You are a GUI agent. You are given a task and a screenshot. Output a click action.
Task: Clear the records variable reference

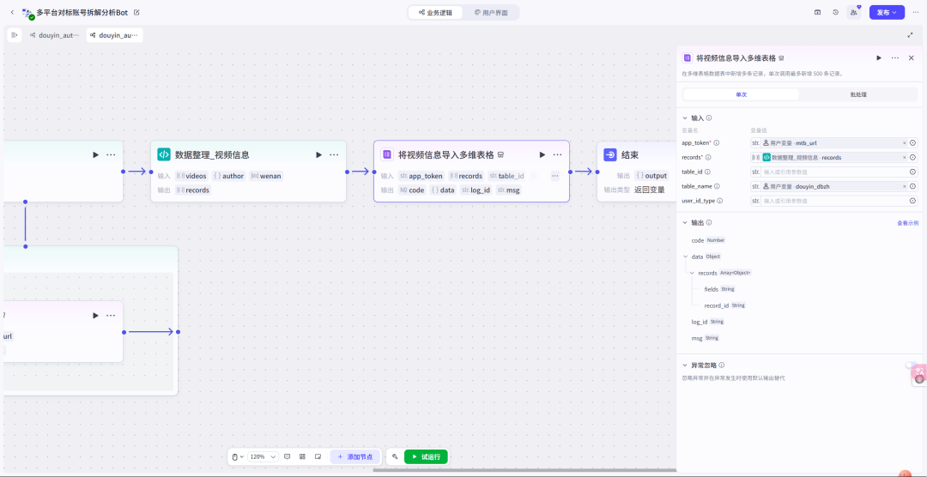tap(904, 158)
